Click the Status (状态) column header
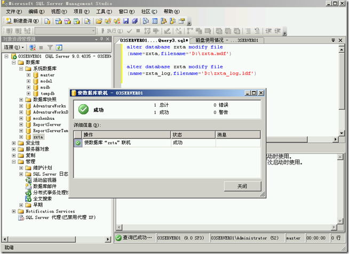 tap(193, 135)
